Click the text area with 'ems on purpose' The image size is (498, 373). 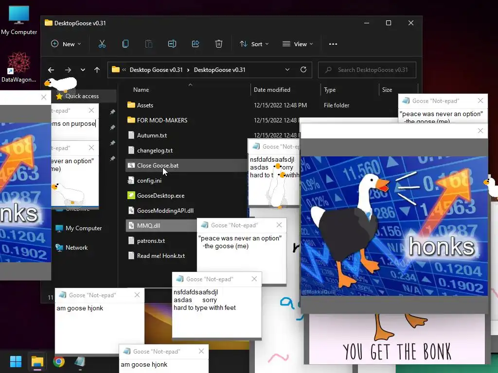point(74,128)
